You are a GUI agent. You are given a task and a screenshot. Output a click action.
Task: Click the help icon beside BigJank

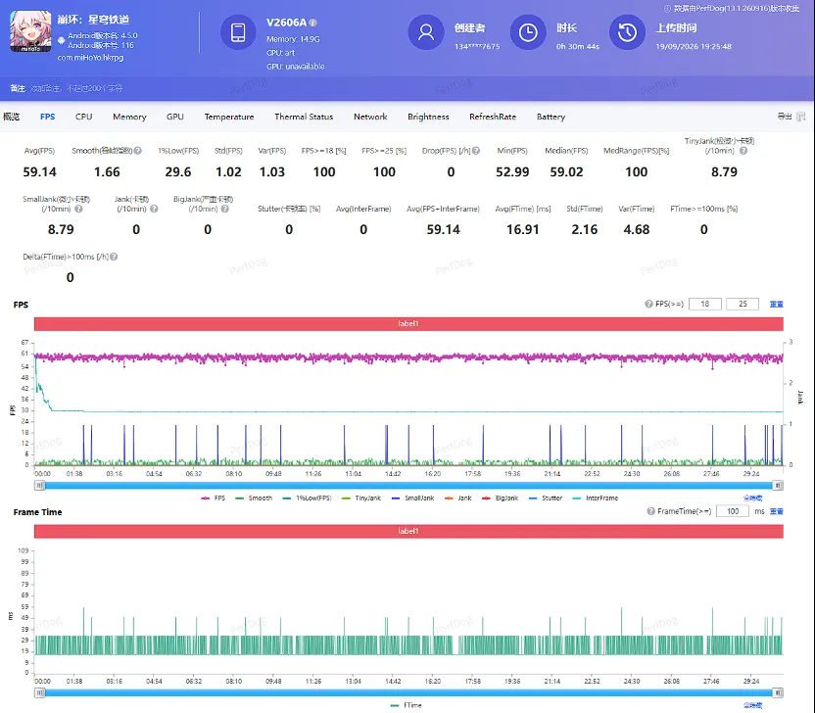click(225, 209)
